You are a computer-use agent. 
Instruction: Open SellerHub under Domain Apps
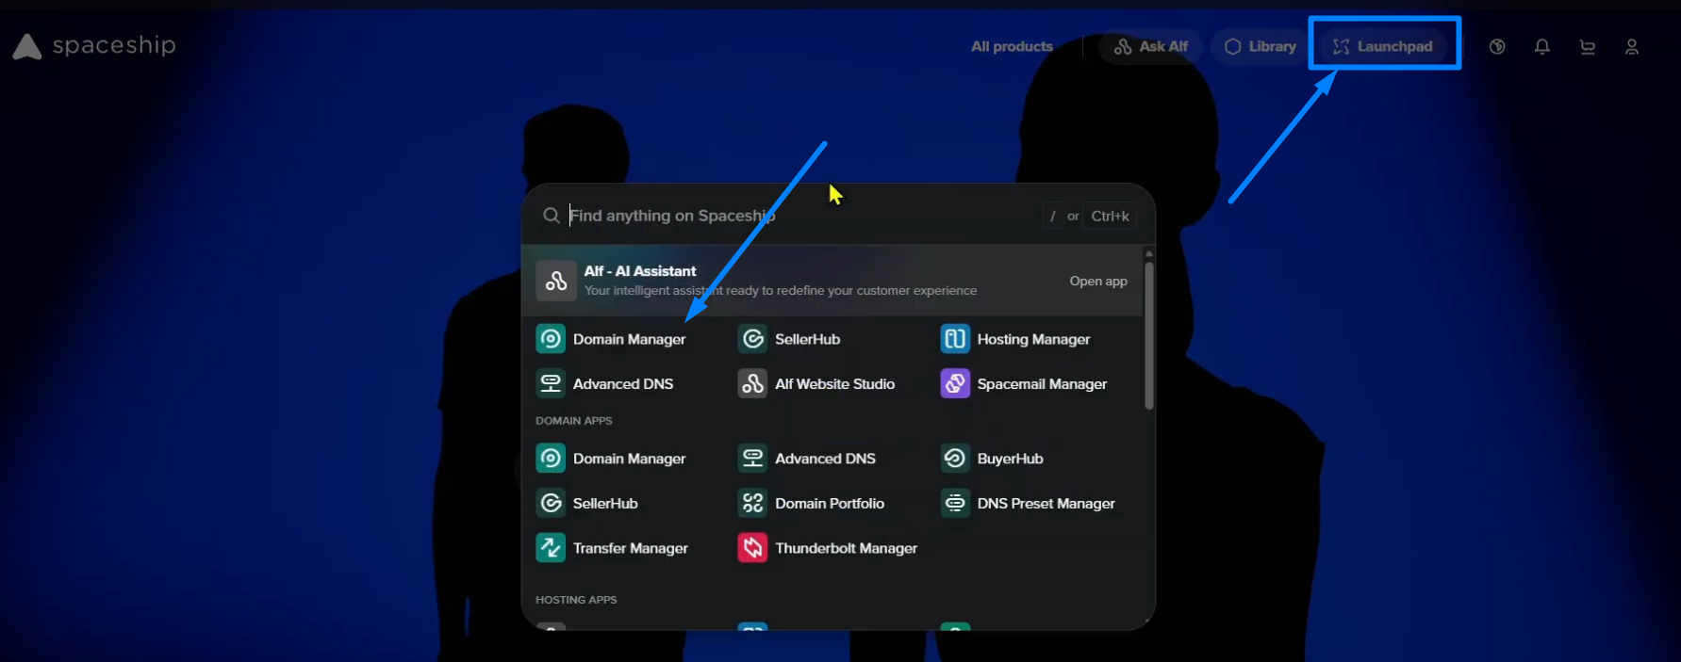pos(587,503)
